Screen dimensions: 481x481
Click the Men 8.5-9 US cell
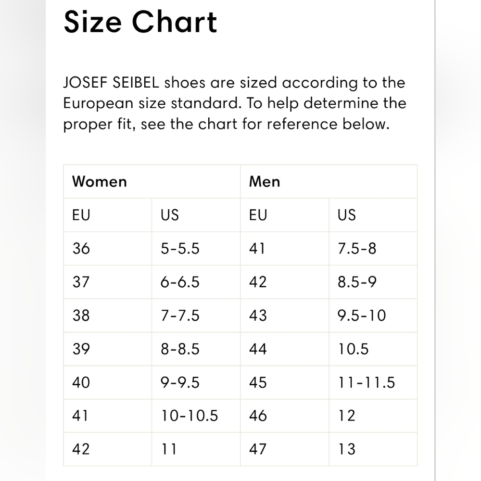click(373, 282)
